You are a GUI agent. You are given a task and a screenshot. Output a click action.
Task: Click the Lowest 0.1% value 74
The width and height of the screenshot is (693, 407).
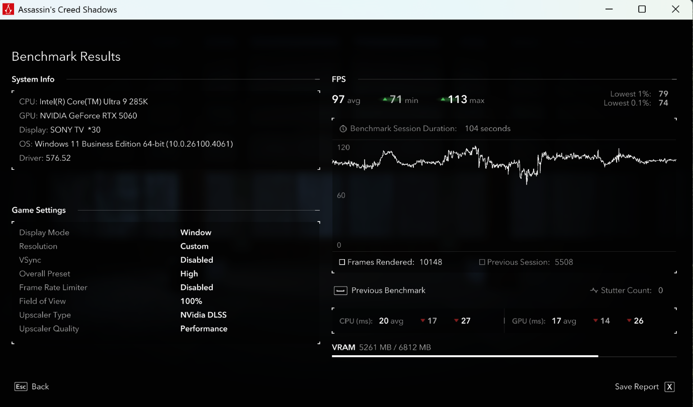(x=663, y=103)
